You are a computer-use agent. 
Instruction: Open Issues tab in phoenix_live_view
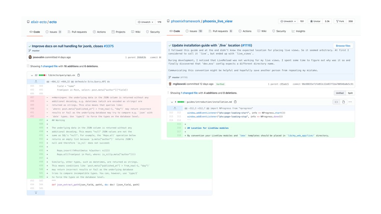[194, 31]
